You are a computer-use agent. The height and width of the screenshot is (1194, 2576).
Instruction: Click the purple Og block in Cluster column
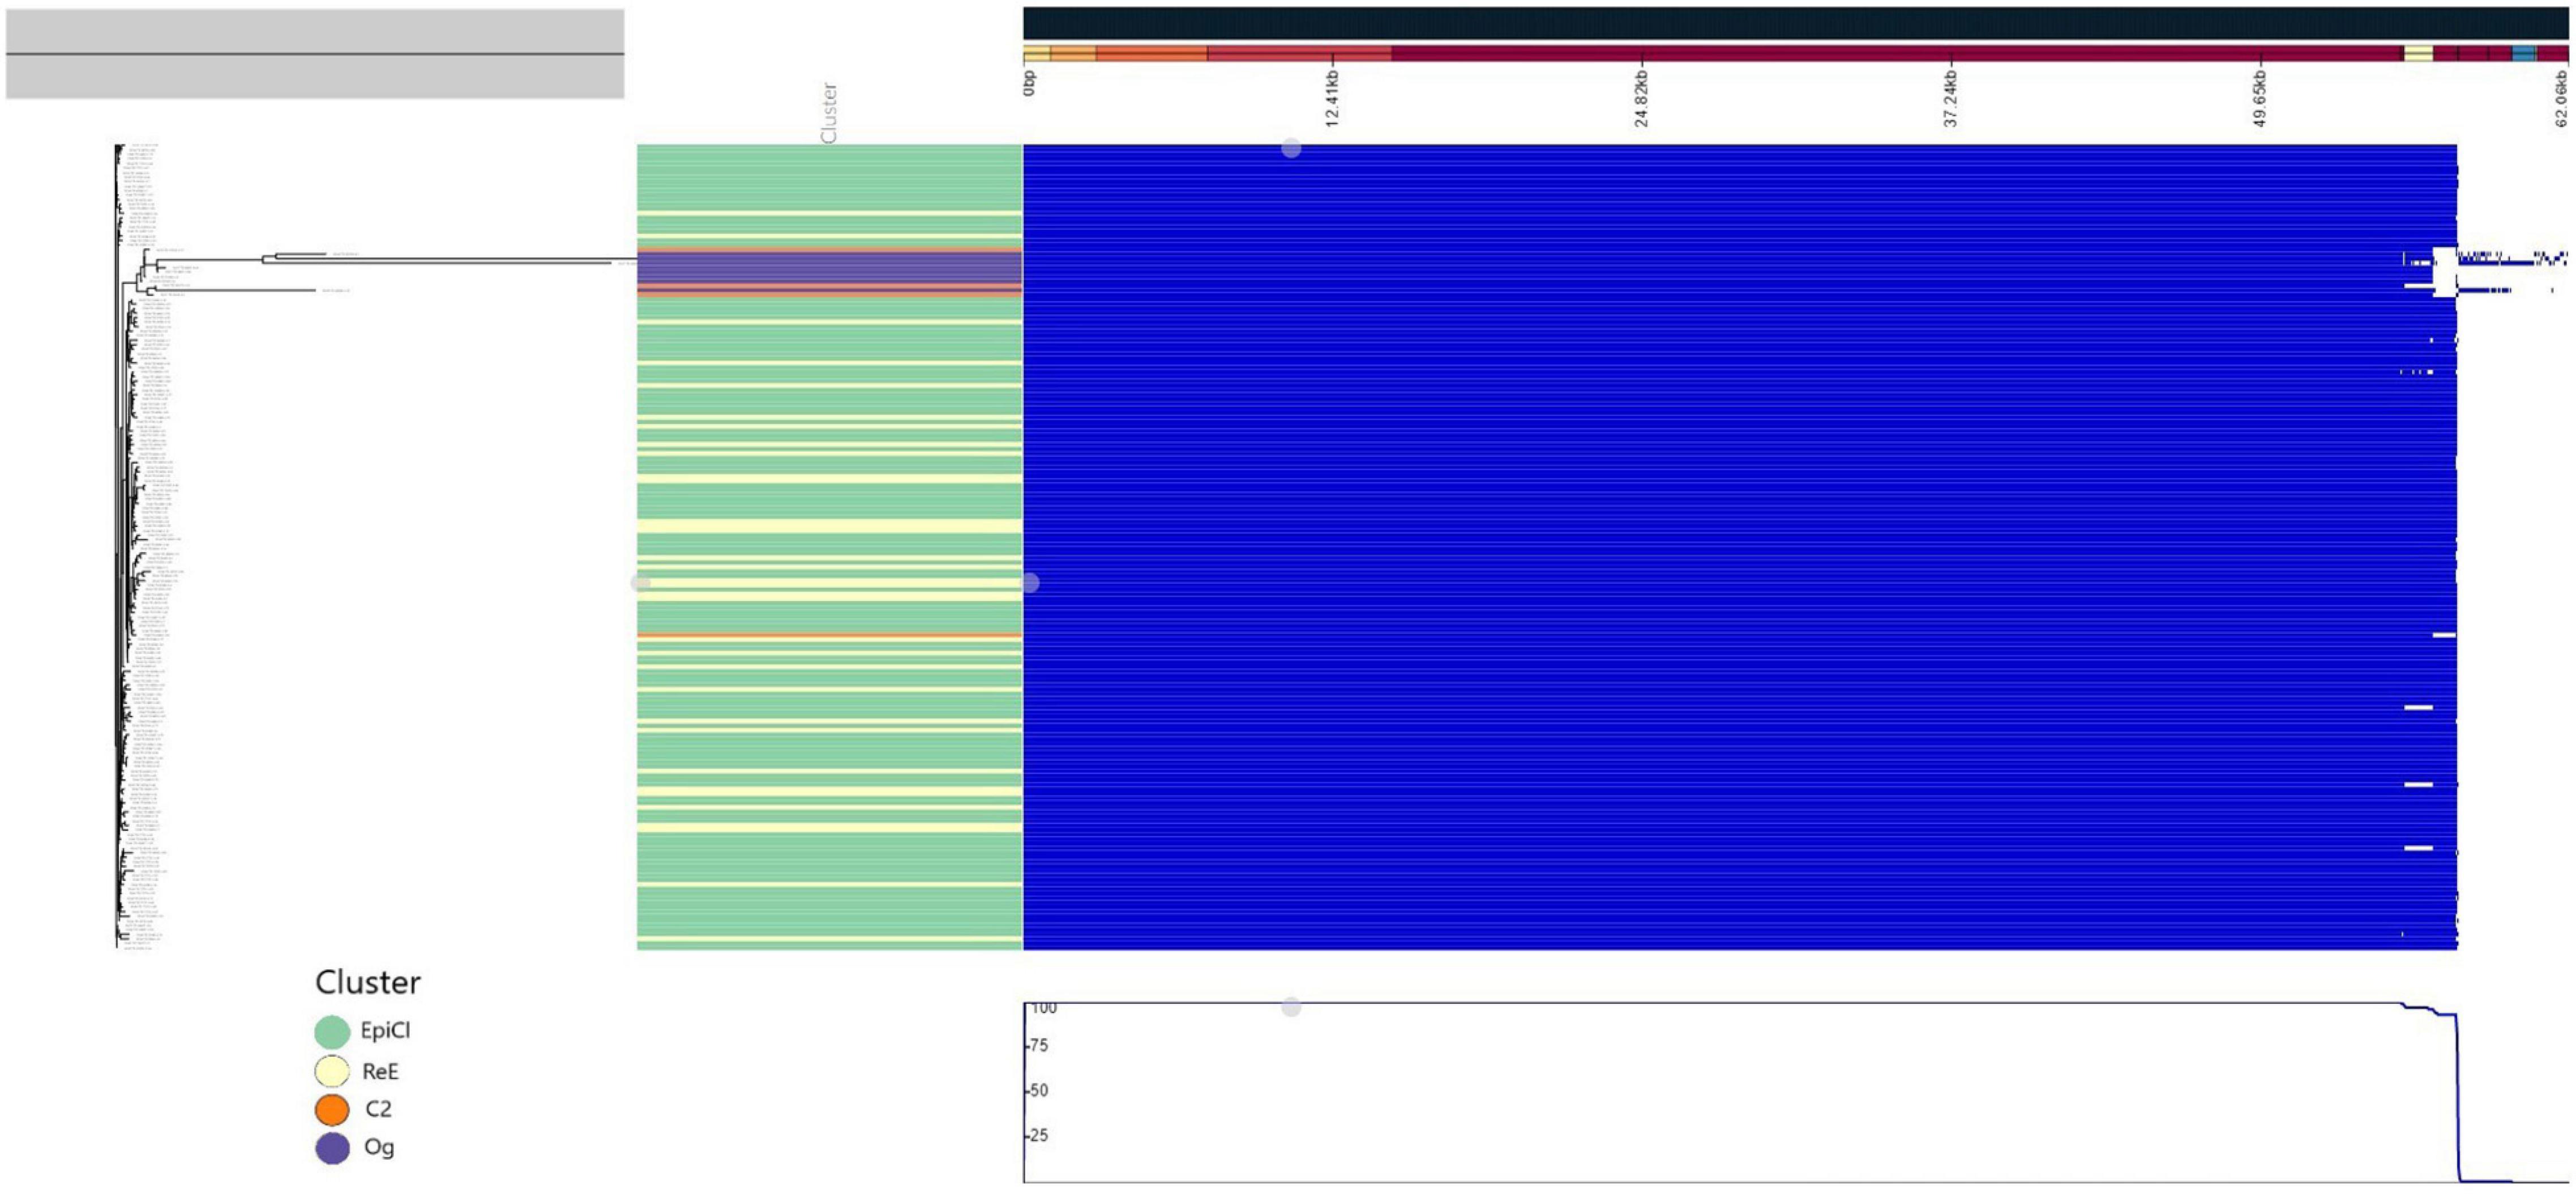click(830, 268)
